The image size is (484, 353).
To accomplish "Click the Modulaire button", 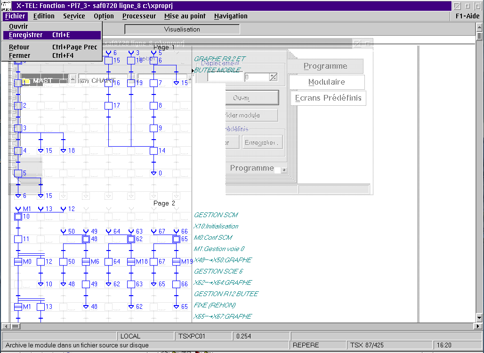I will coord(327,82).
